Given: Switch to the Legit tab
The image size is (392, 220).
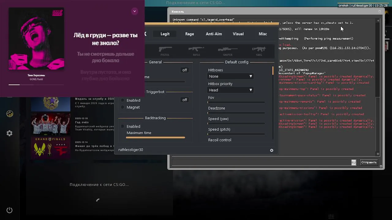Looking at the screenshot, I should point(165,34).
